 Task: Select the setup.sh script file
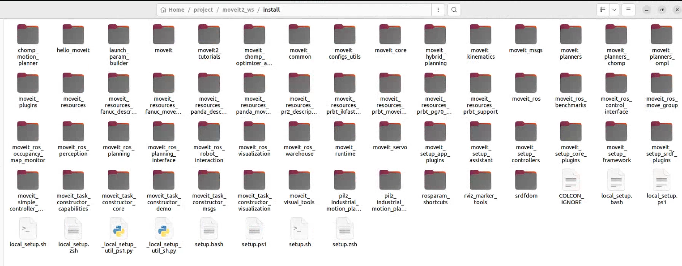point(300,228)
